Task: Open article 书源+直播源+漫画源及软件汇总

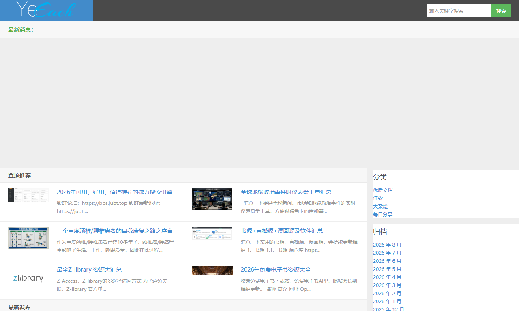Action: click(x=282, y=231)
